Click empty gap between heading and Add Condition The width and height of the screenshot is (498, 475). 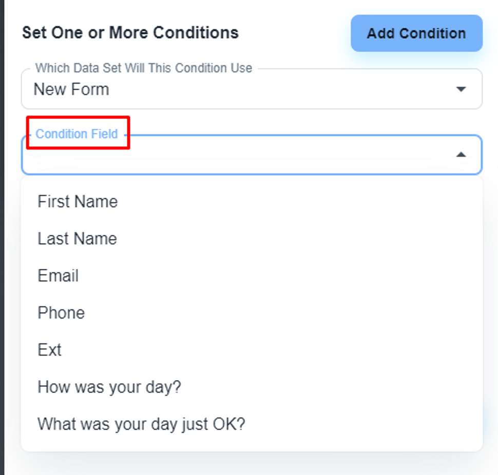coord(295,33)
